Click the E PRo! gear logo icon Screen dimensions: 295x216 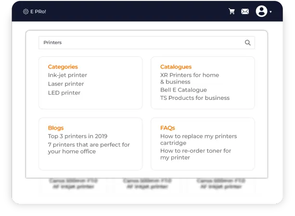26,12
